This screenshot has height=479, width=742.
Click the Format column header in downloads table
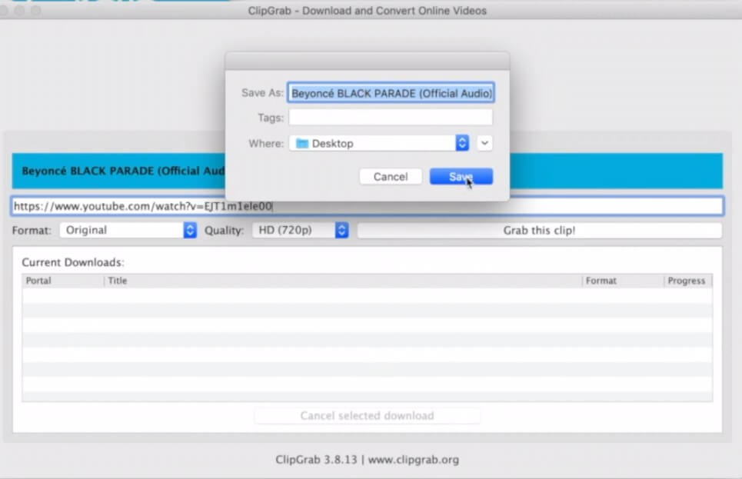[624, 281]
